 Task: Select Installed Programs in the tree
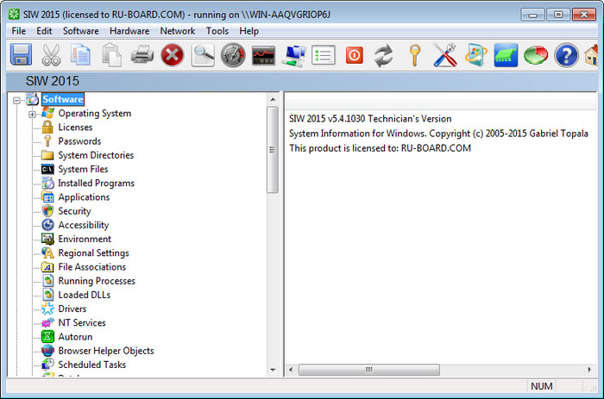tap(96, 184)
